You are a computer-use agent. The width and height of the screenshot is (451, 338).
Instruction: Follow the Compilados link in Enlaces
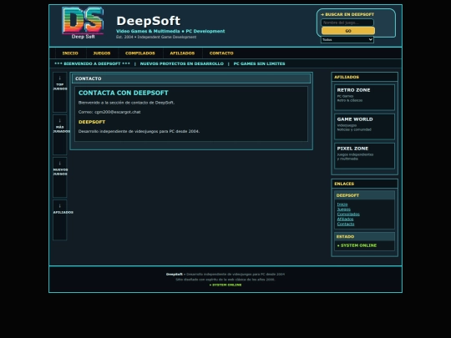click(348, 214)
